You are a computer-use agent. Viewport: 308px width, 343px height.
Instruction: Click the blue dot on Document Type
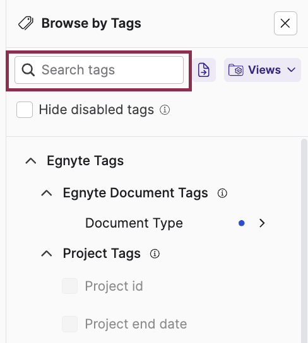(x=242, y=223)
